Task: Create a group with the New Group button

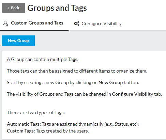Action: [x=18, y=41]
